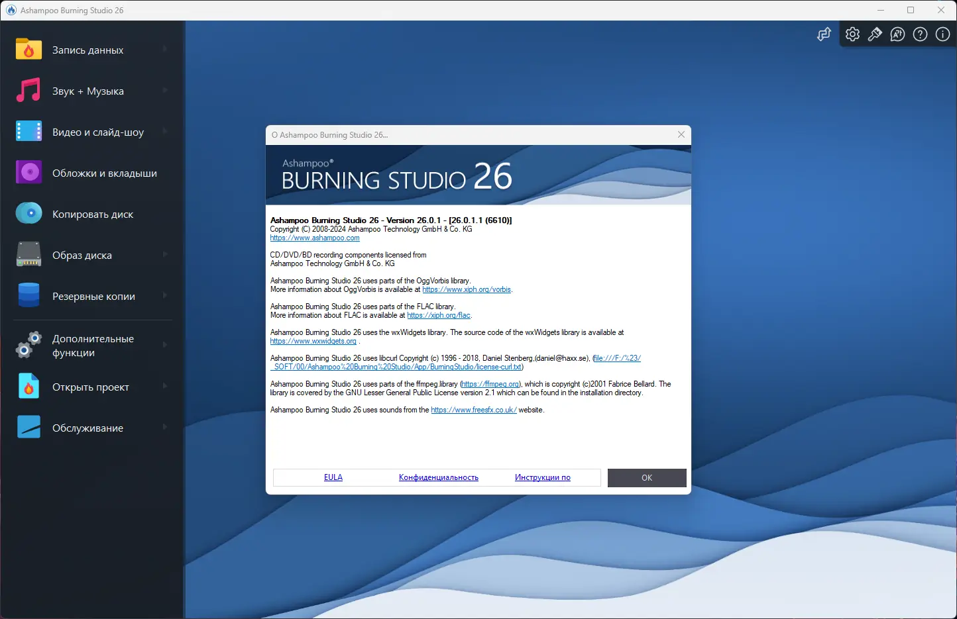Select the Звук + Музыка menu item
Screen dimensions: 957x619
[92, 91]
